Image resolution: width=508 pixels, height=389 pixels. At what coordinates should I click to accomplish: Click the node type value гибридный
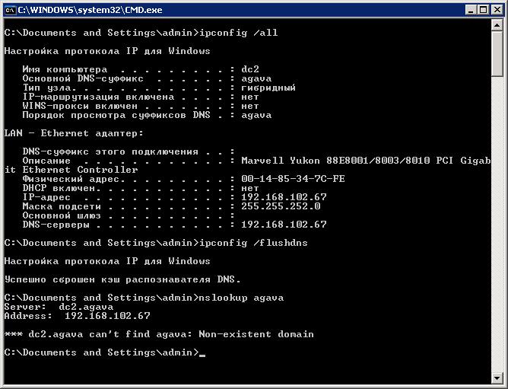[x=268, y=88]
